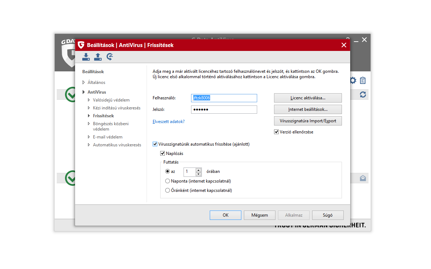This screenshot has height=269, width=431.
Task: Click Vírusszignatúra Import/Export button
Action: point(308,121)
